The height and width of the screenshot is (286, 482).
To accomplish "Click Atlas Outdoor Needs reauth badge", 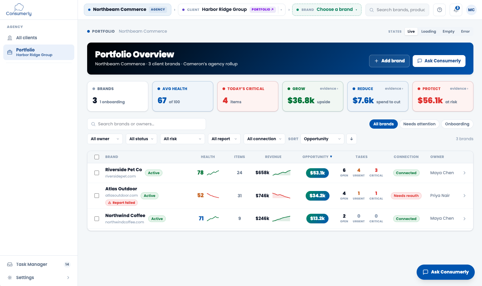I will 406,196.
